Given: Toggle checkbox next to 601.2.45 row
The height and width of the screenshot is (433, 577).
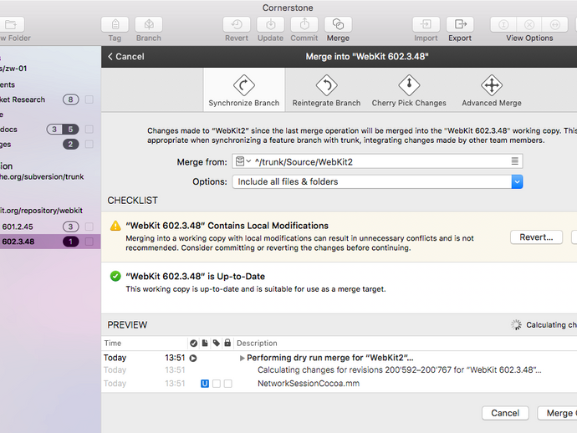Looking at the screenshot, I should 89,227.
